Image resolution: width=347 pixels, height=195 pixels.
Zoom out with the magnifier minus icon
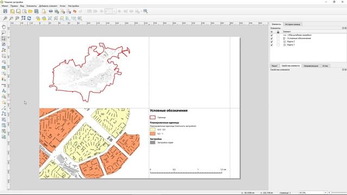coord(11,18)
